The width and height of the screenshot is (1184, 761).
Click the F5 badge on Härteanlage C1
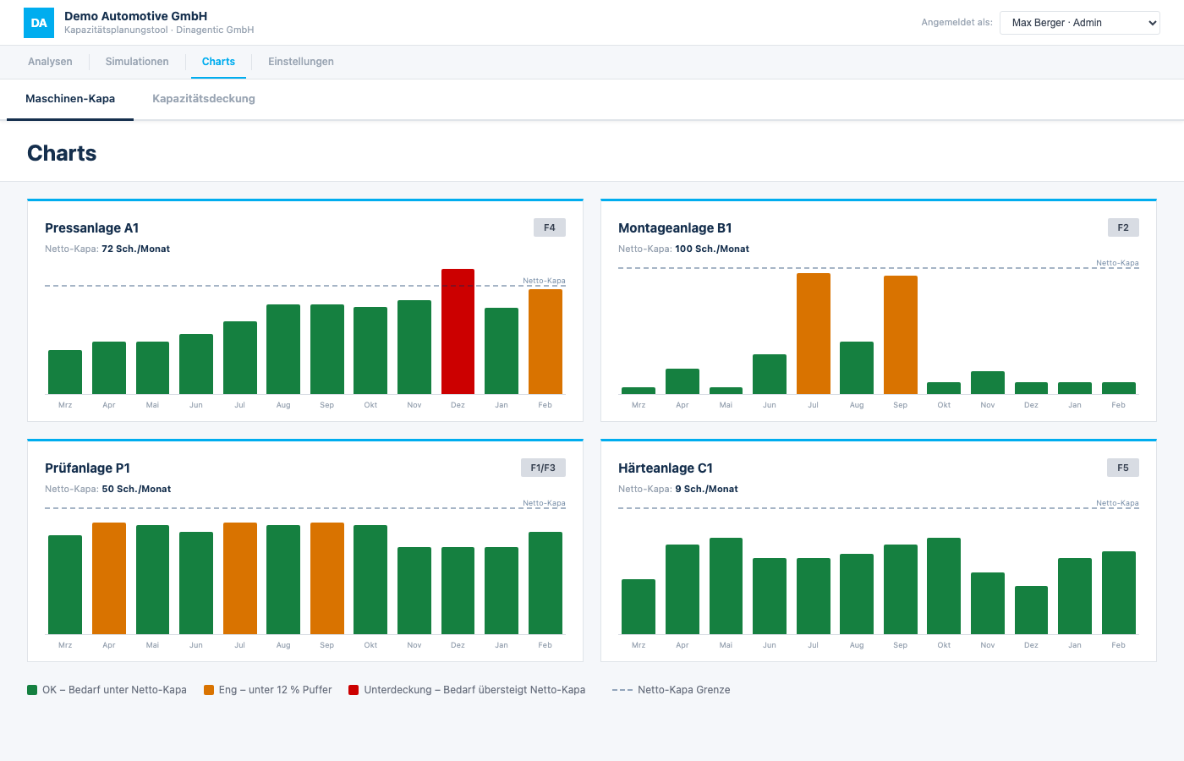(1123, 468)
